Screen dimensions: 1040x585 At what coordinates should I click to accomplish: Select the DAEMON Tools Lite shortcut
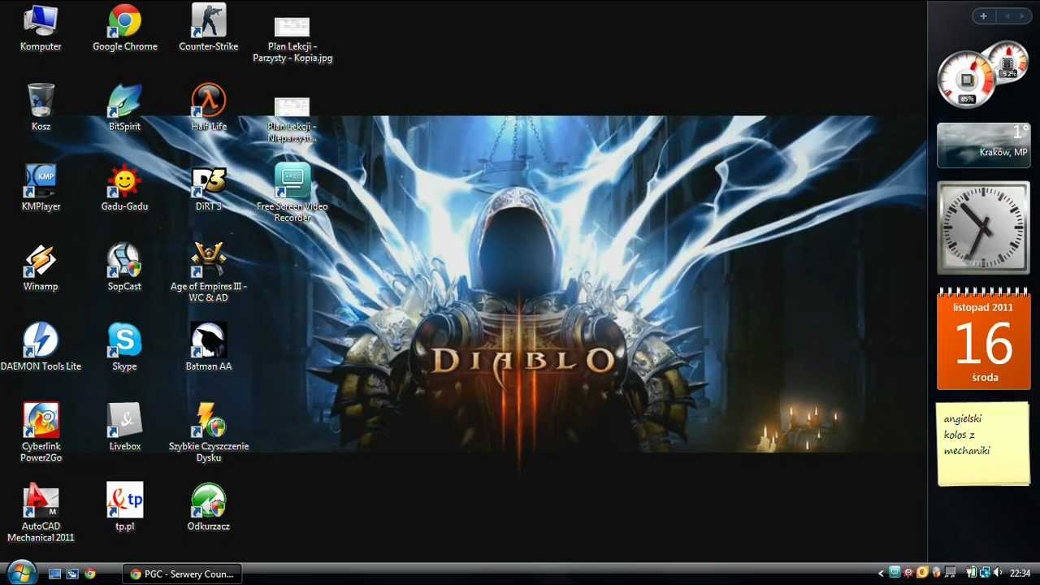41,347
